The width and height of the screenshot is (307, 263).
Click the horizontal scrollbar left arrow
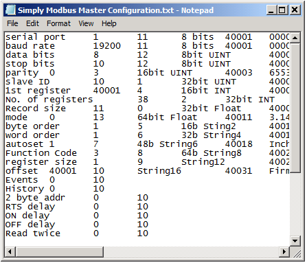pos(10,252)
